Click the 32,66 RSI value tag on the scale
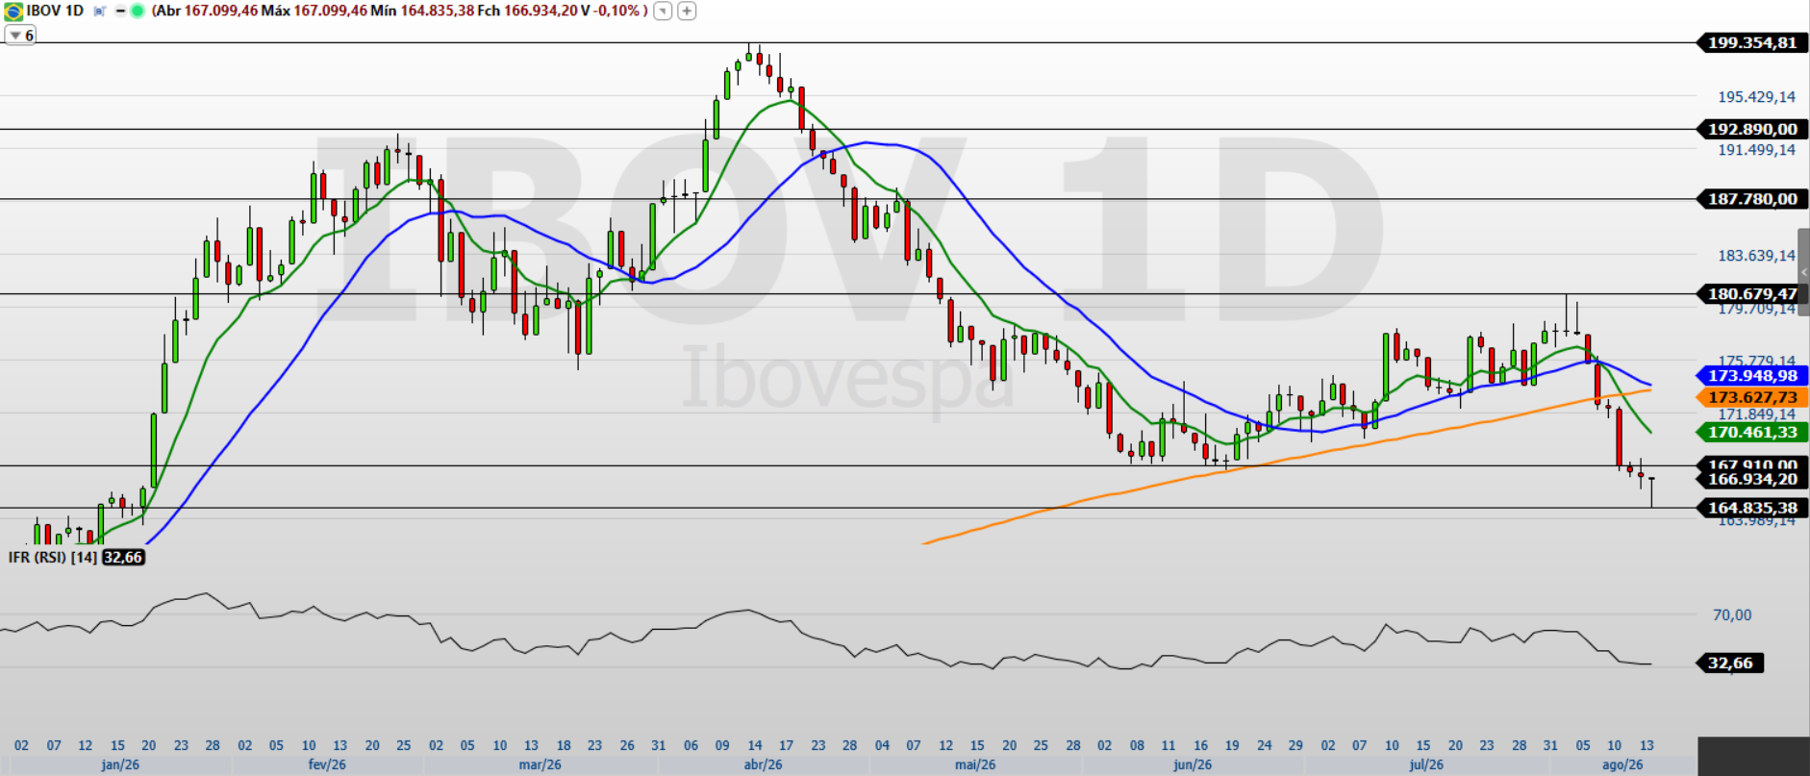Image resolution: width=1810 pixels, height=776 pixels. coord(1729,663)
